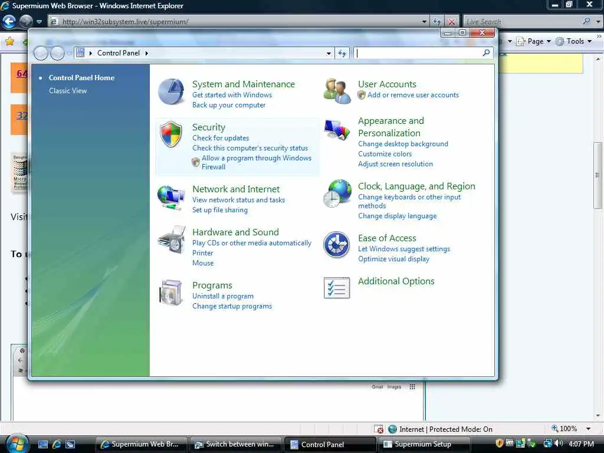This screenshot has width=604, height=453.
Task: Open Let Windows suggest settings
Action: [x=404, y=250]
